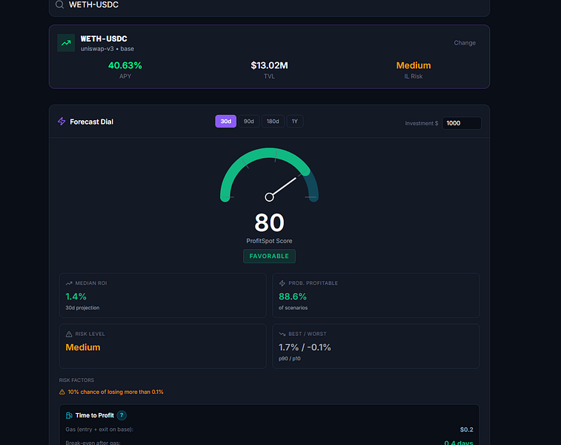
Task: Focus the Investment $ amount field
Action: 462,123
